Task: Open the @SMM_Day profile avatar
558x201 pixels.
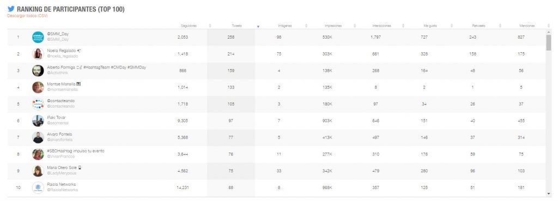Action: tap(38, 37)
